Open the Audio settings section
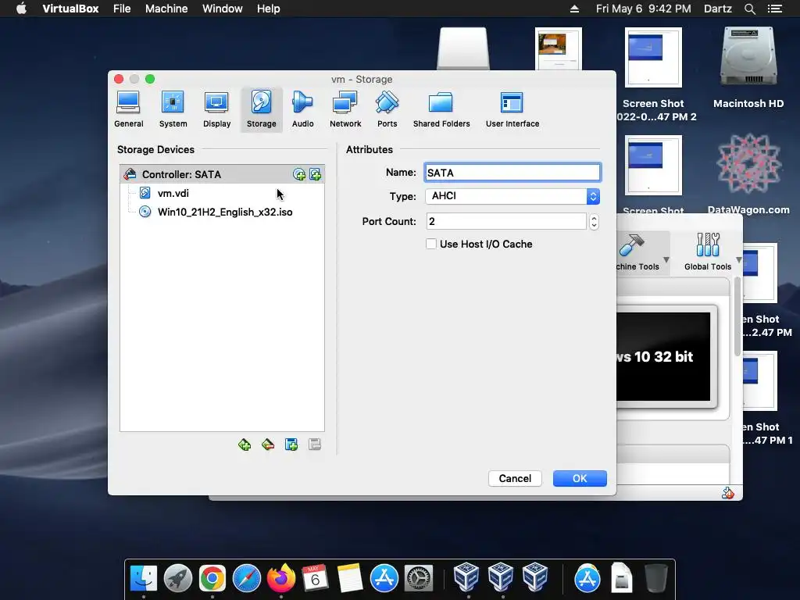The image size is (800, 600). 302,109
